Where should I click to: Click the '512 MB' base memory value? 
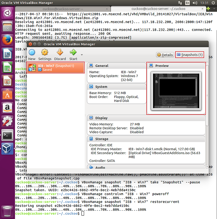(120, 93)
